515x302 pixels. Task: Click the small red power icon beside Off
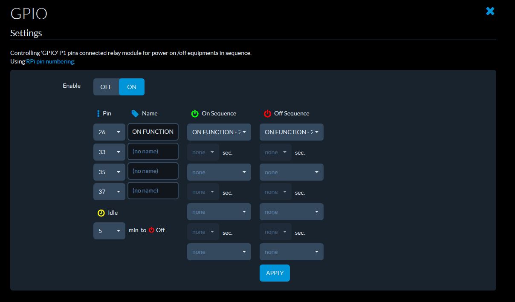coord(151,230)
